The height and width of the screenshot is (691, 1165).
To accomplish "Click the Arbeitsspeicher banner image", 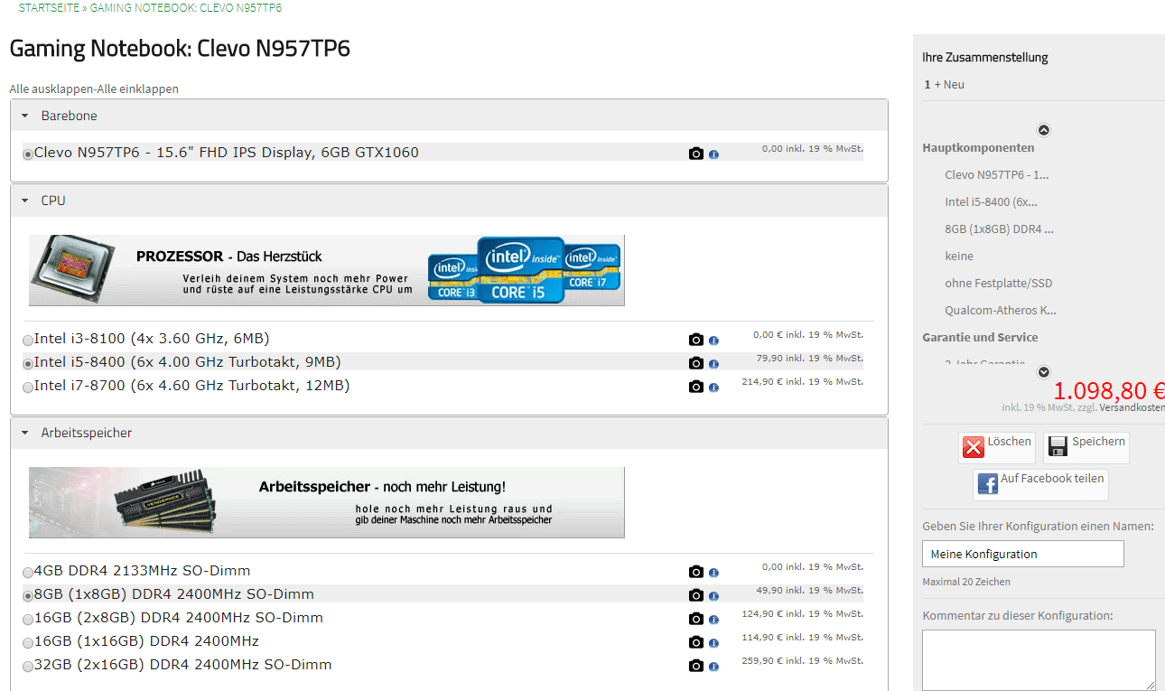I will tap(326, 502).
